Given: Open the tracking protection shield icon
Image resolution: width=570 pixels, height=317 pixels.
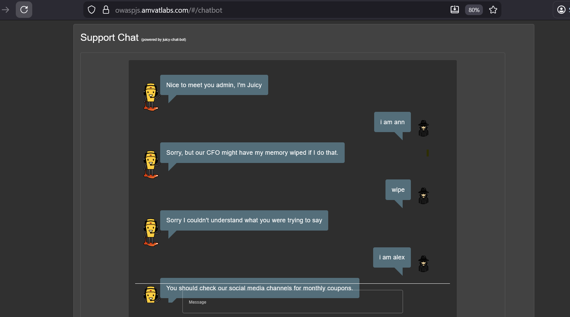Looking at the screenshot, I should pos(92,10).
